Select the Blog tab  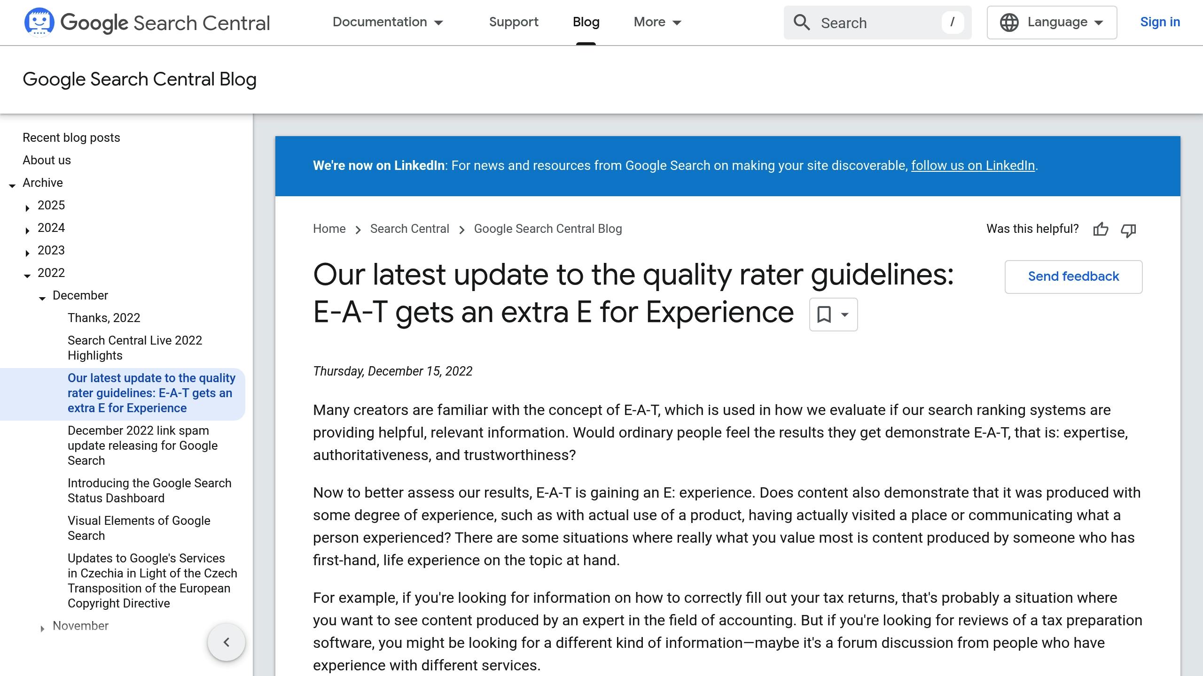click(x=586, y=22)
